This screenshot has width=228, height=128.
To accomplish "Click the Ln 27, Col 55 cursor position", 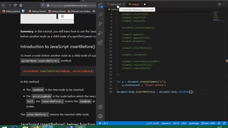I will 152,123.
